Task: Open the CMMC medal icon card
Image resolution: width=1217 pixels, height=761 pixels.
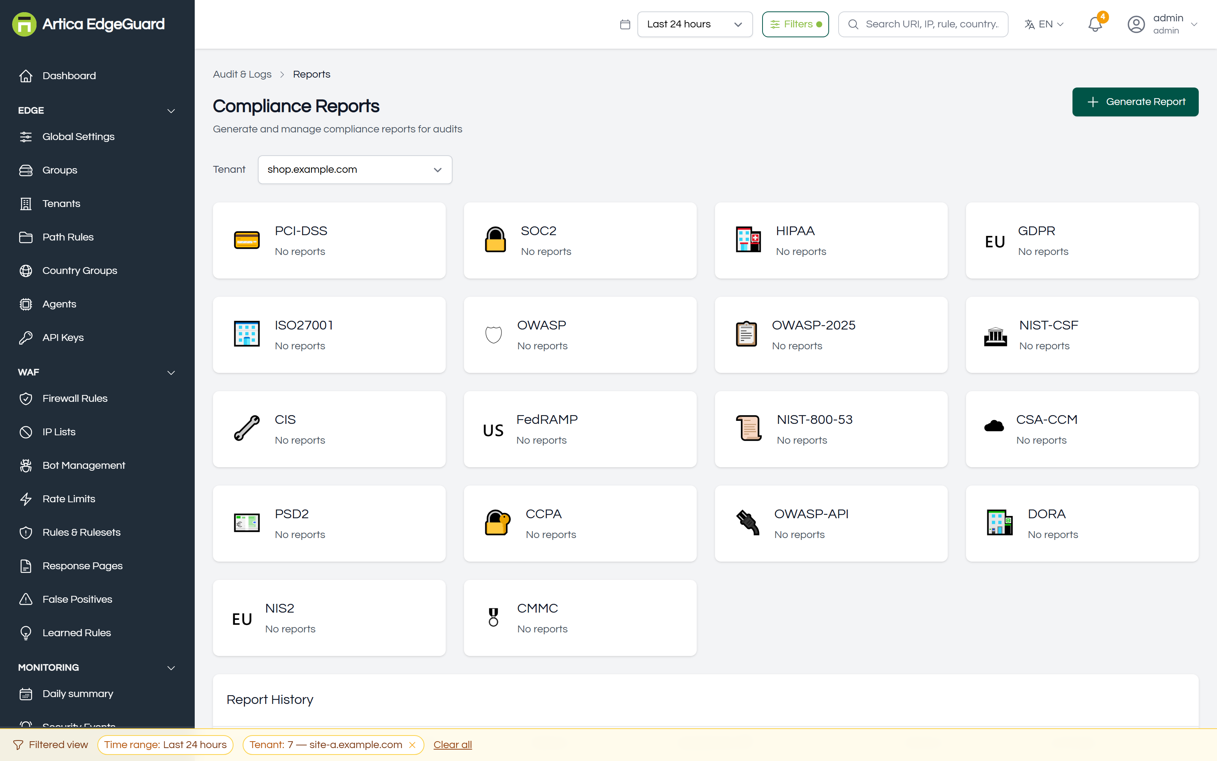Action: tap(580, 618)
